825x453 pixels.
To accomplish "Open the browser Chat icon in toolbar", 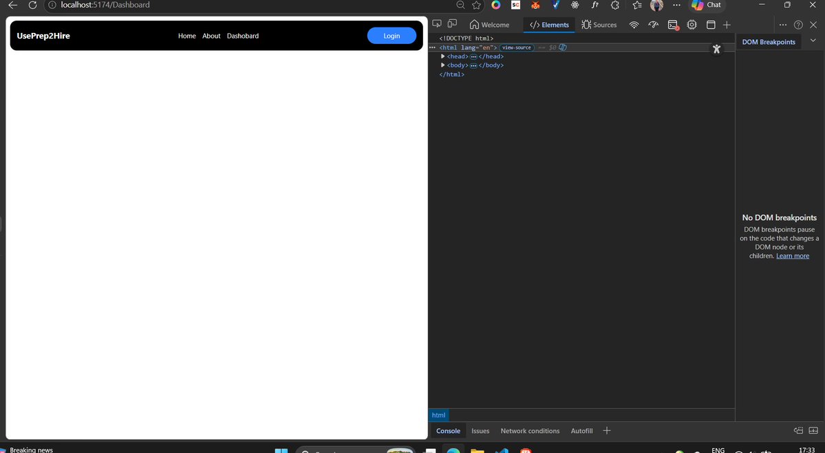I will [x=707, y=5].
